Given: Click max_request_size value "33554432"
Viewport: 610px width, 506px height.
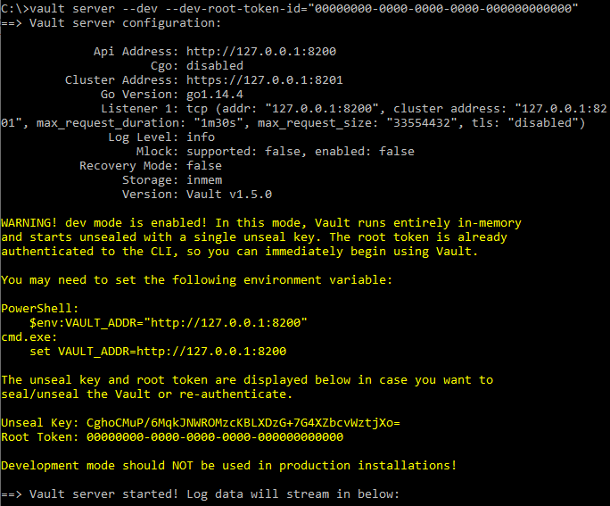Looking at the screenshot, I should (422, 123).
